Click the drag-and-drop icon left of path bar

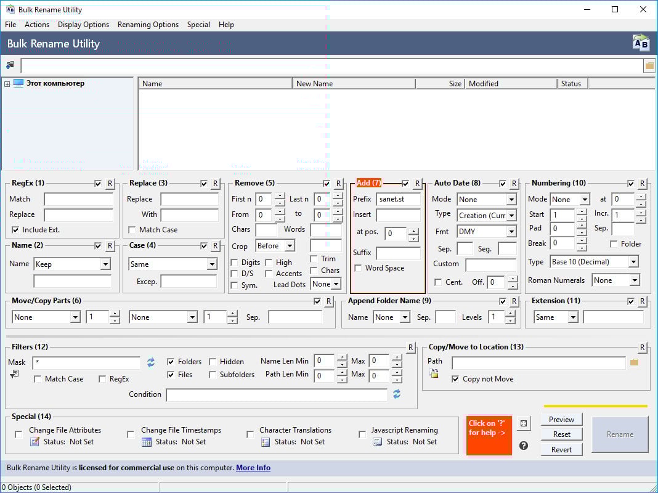point(9,64)
